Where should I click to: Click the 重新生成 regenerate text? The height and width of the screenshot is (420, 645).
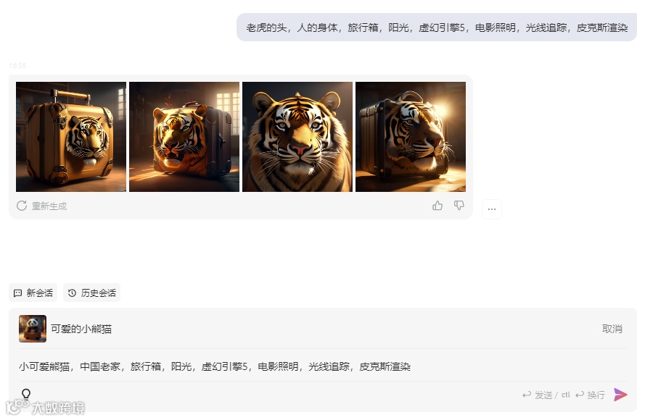(49, 206)
